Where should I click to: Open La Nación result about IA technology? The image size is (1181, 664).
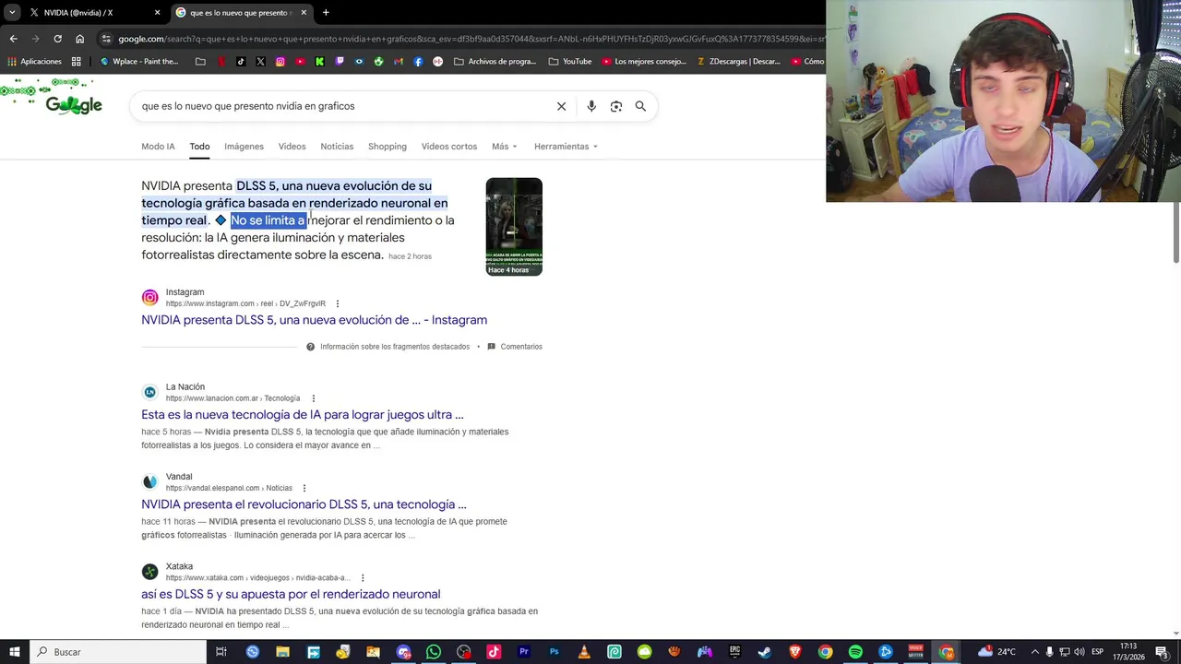303,415
